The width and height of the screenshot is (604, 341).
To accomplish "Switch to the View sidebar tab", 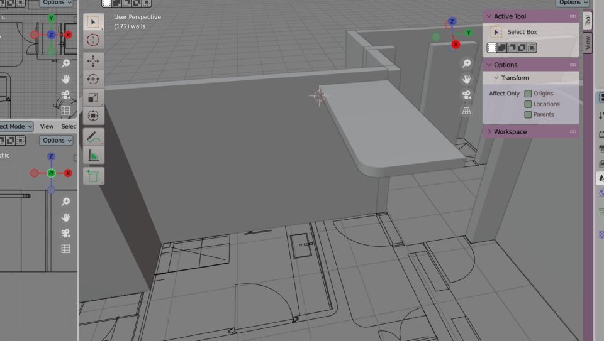I will tap(588, 43).
